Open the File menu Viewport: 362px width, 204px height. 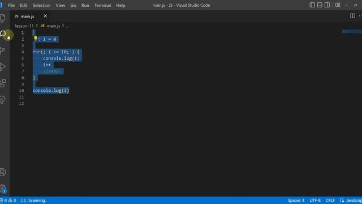point(11,5)
